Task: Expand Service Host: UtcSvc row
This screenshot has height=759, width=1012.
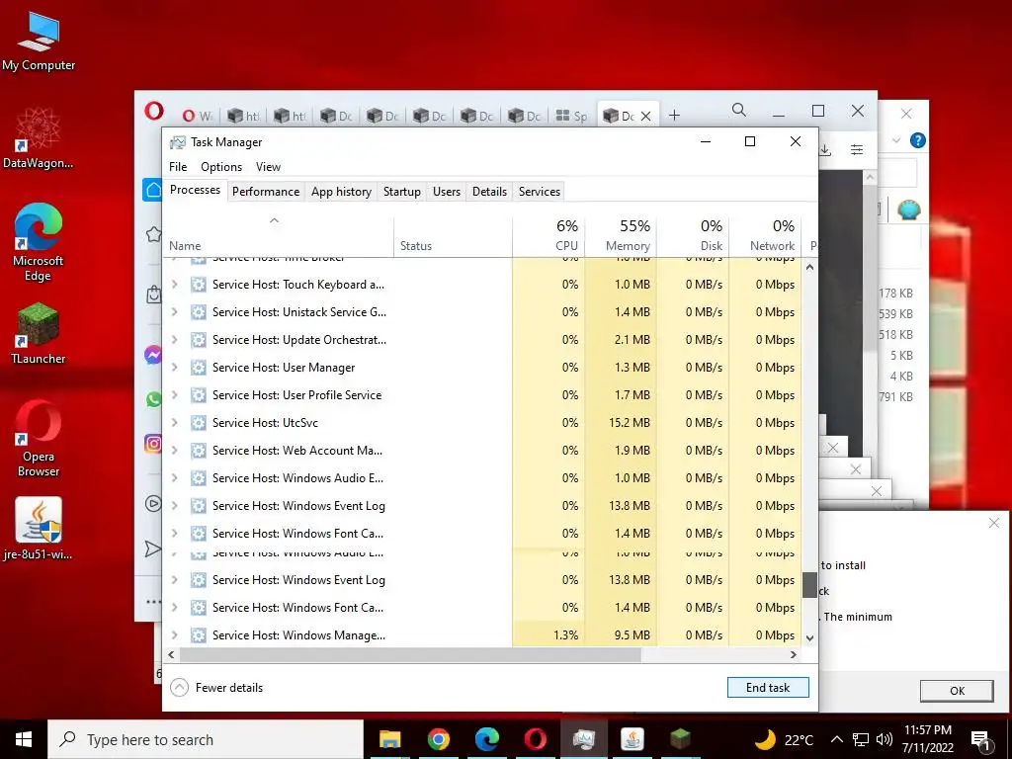Action: coord(174,423)
